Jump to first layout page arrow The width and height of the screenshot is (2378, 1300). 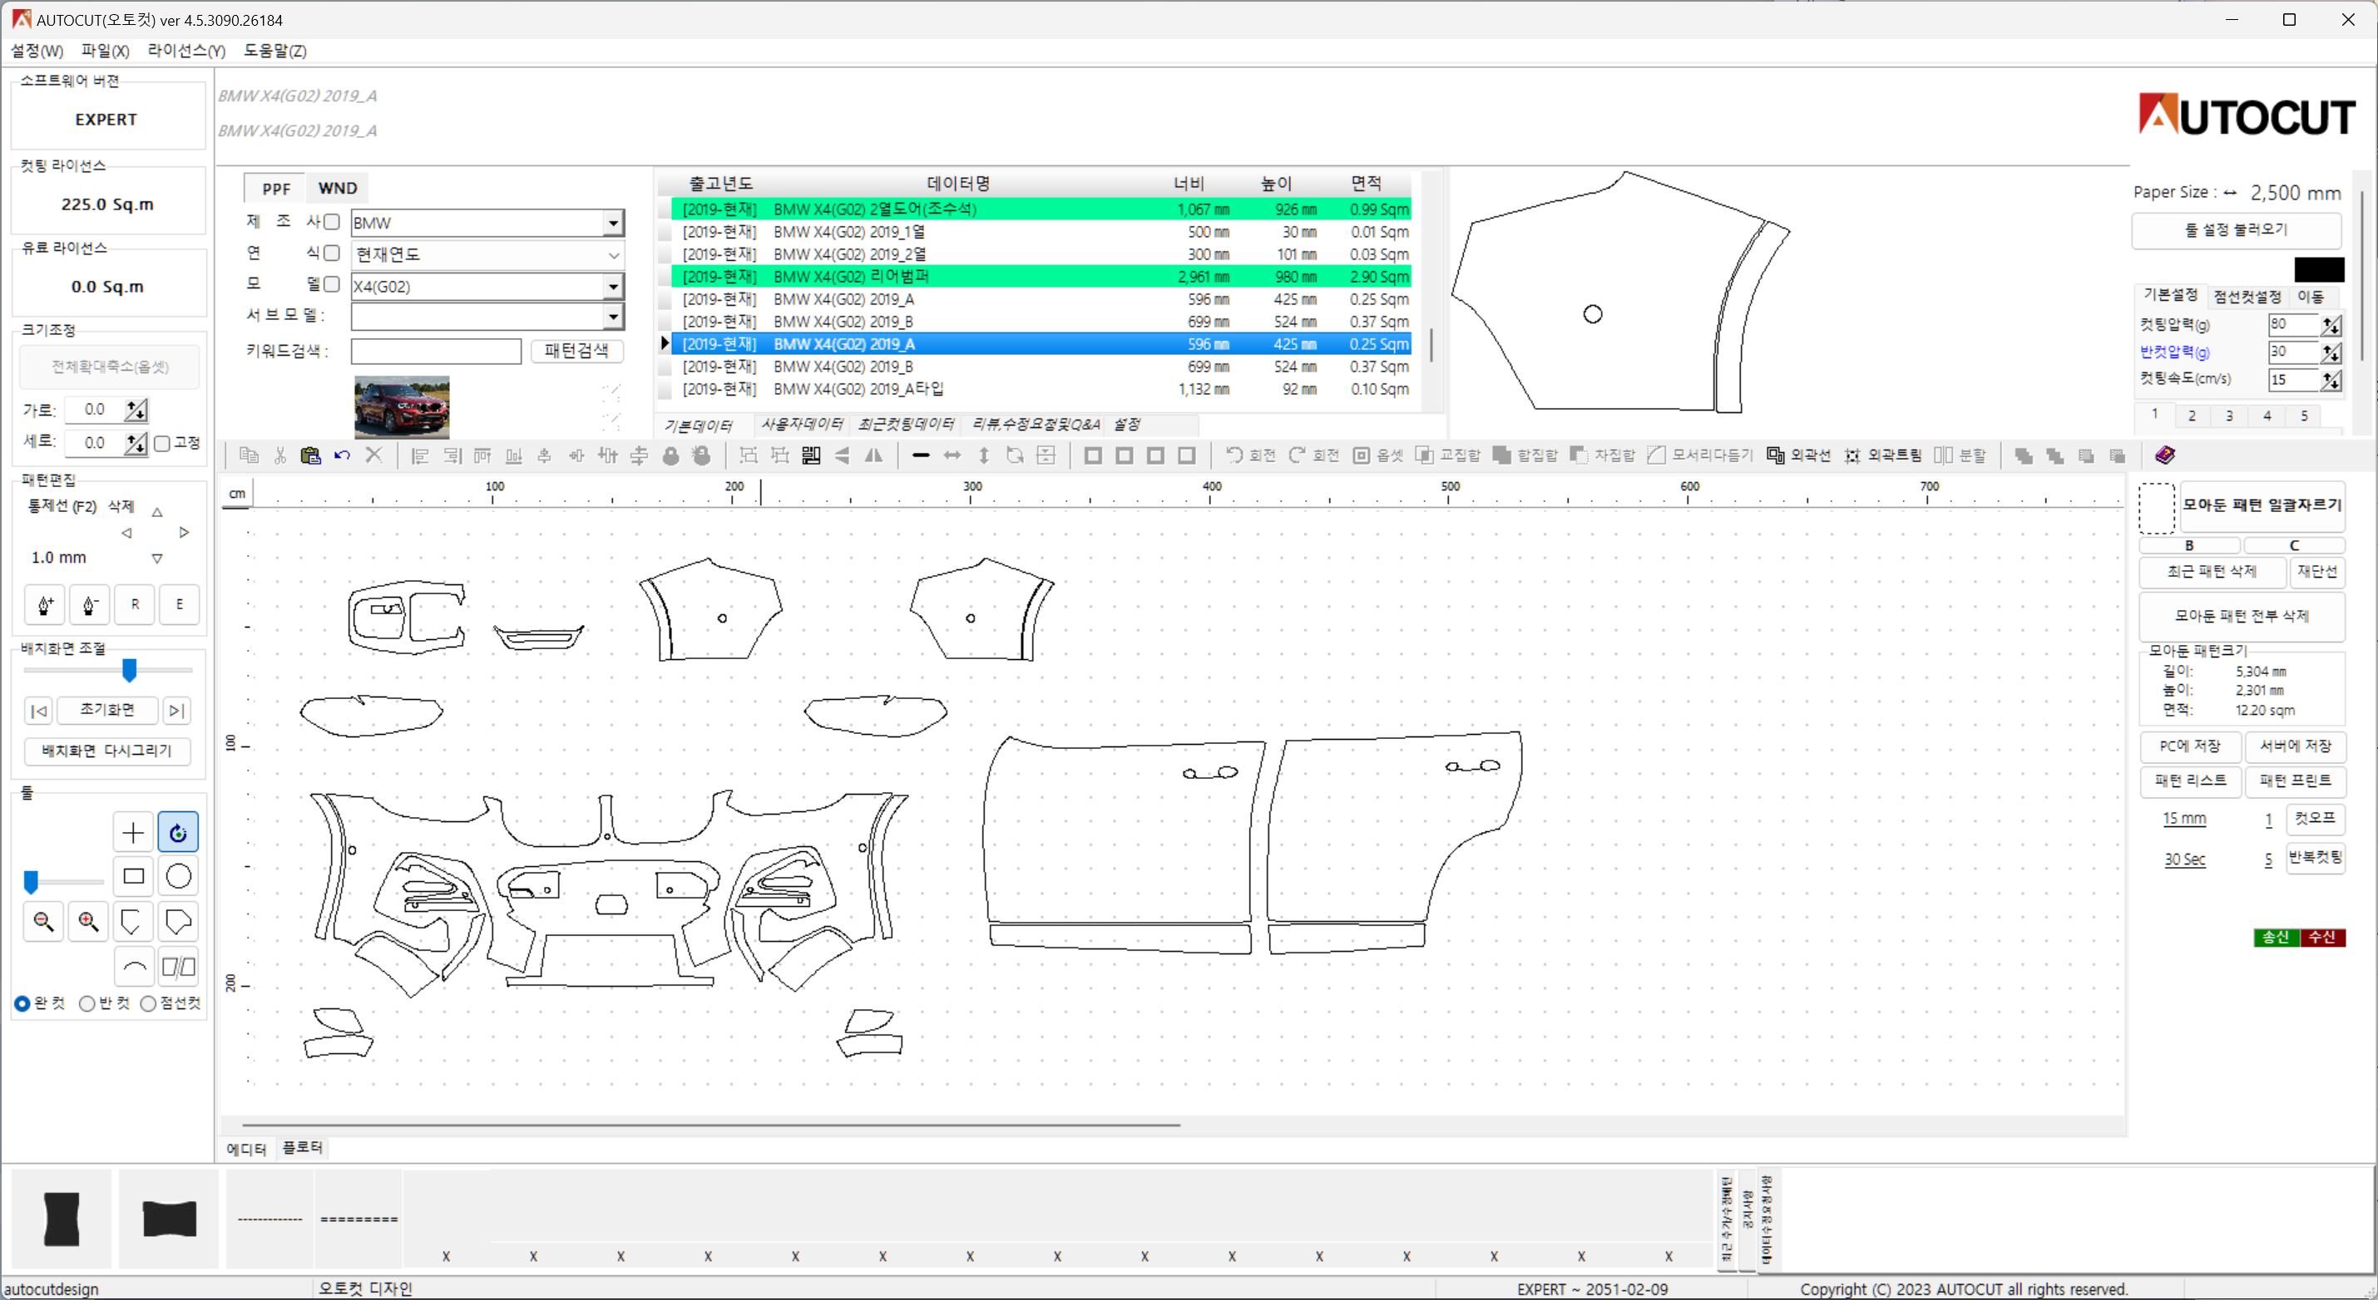[39, 711]
